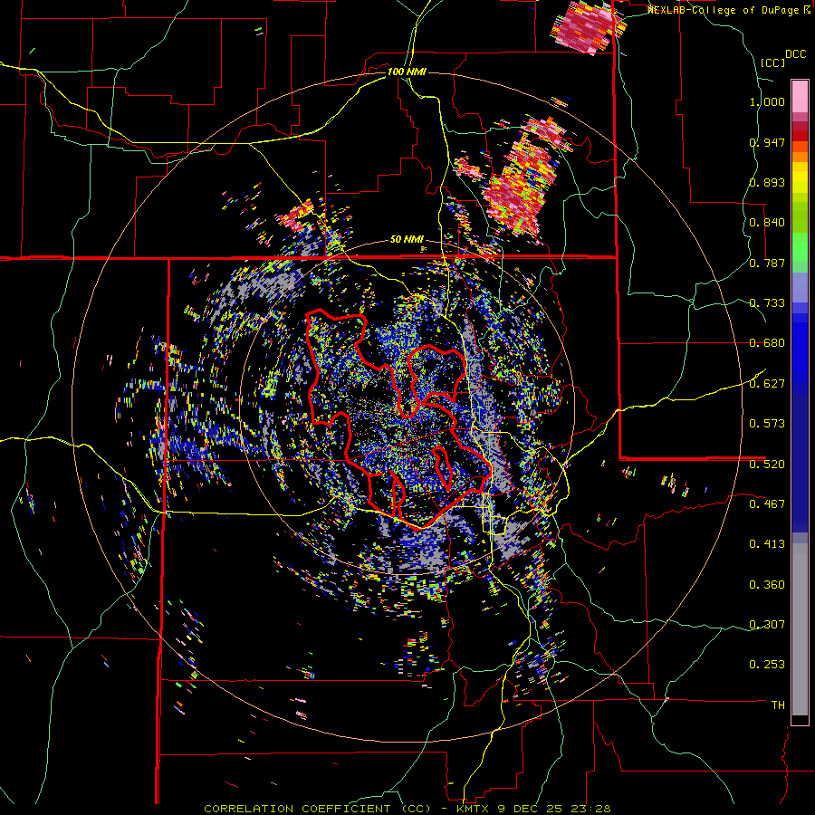Select the 0.947 legend value
815x815 pixels.
pos(767,142)
